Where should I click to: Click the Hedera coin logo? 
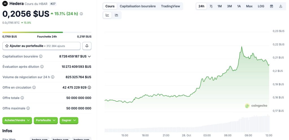5,4
